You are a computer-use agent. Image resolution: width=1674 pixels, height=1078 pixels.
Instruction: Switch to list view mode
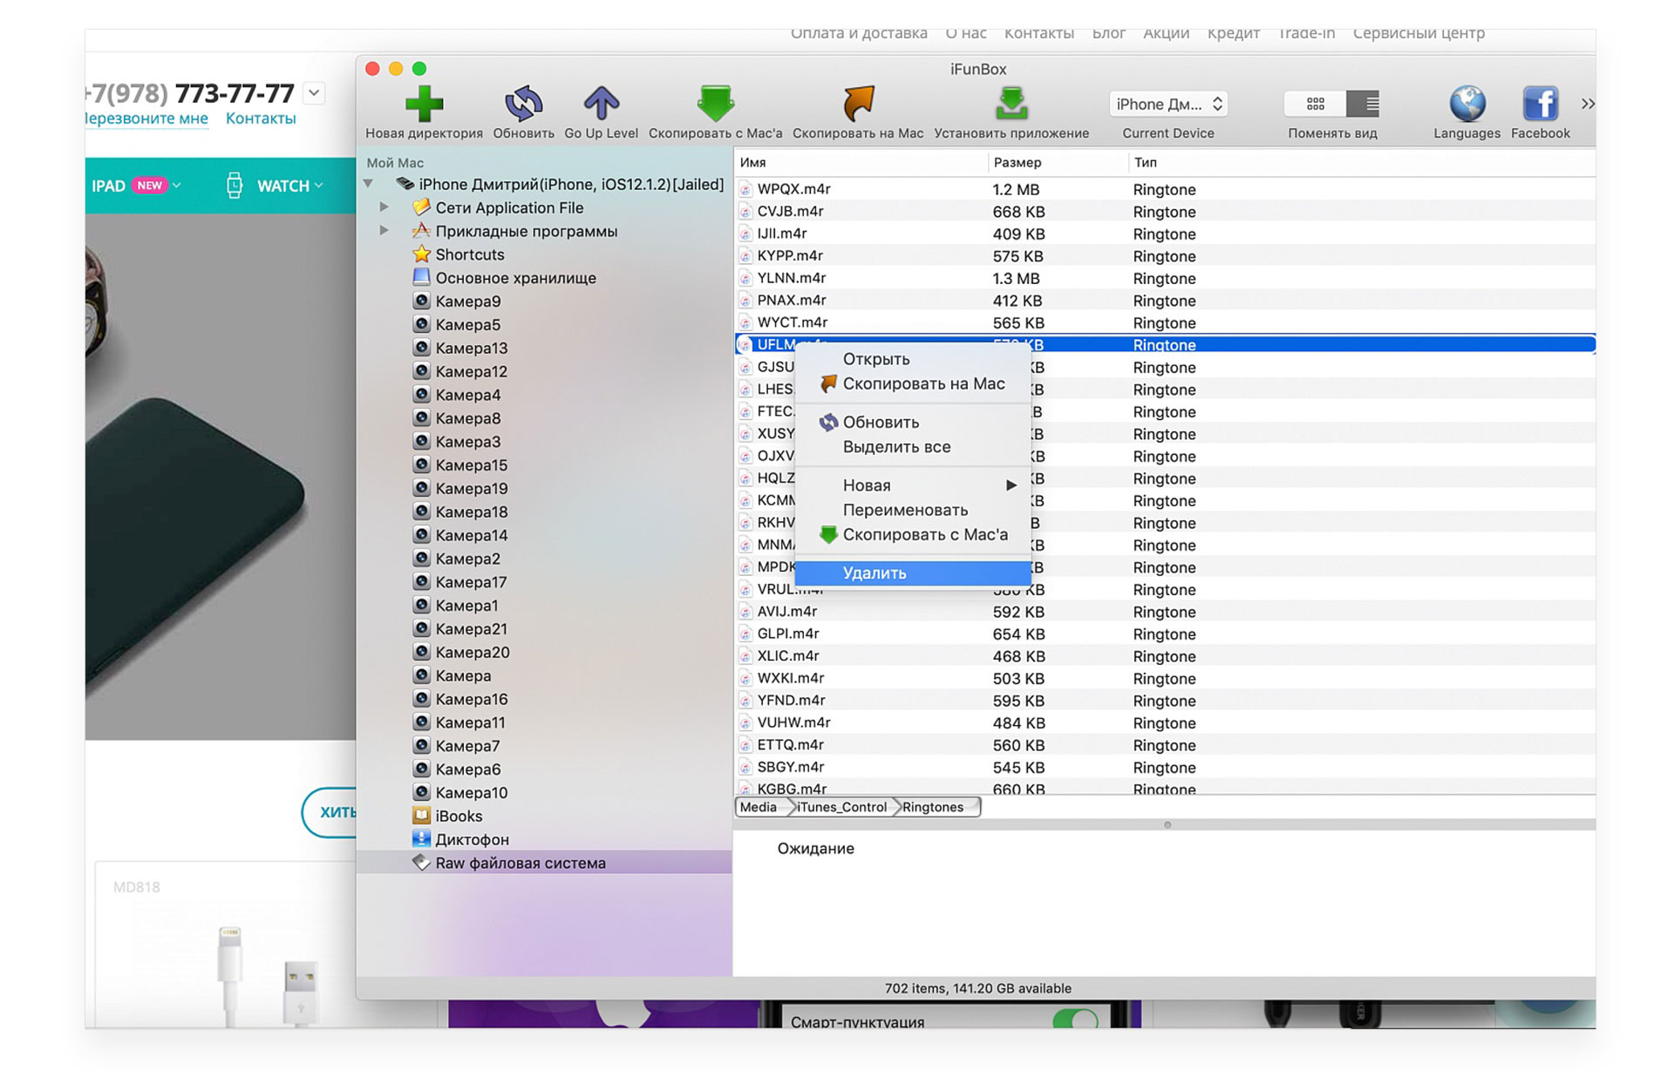point(1363,104)
